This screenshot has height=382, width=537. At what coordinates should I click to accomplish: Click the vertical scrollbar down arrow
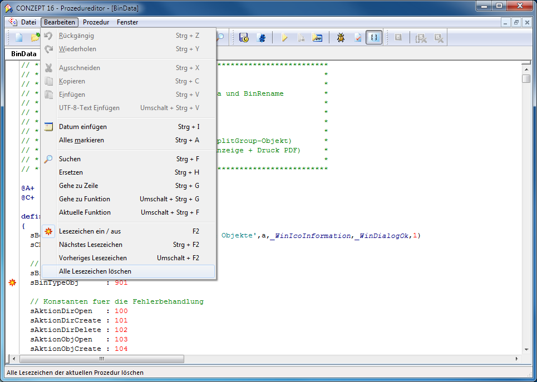[526, 349]
